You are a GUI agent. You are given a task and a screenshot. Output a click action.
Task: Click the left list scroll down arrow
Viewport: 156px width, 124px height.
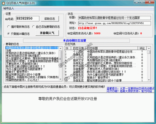(61, 79)
